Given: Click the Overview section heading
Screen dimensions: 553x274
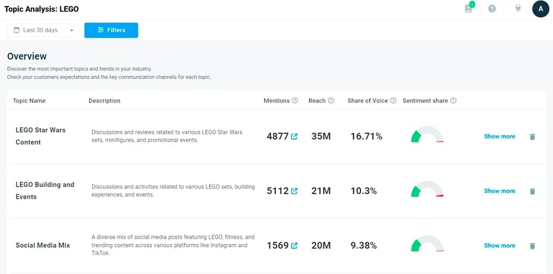Looking at the screenshot, I should tap(27, 56).
